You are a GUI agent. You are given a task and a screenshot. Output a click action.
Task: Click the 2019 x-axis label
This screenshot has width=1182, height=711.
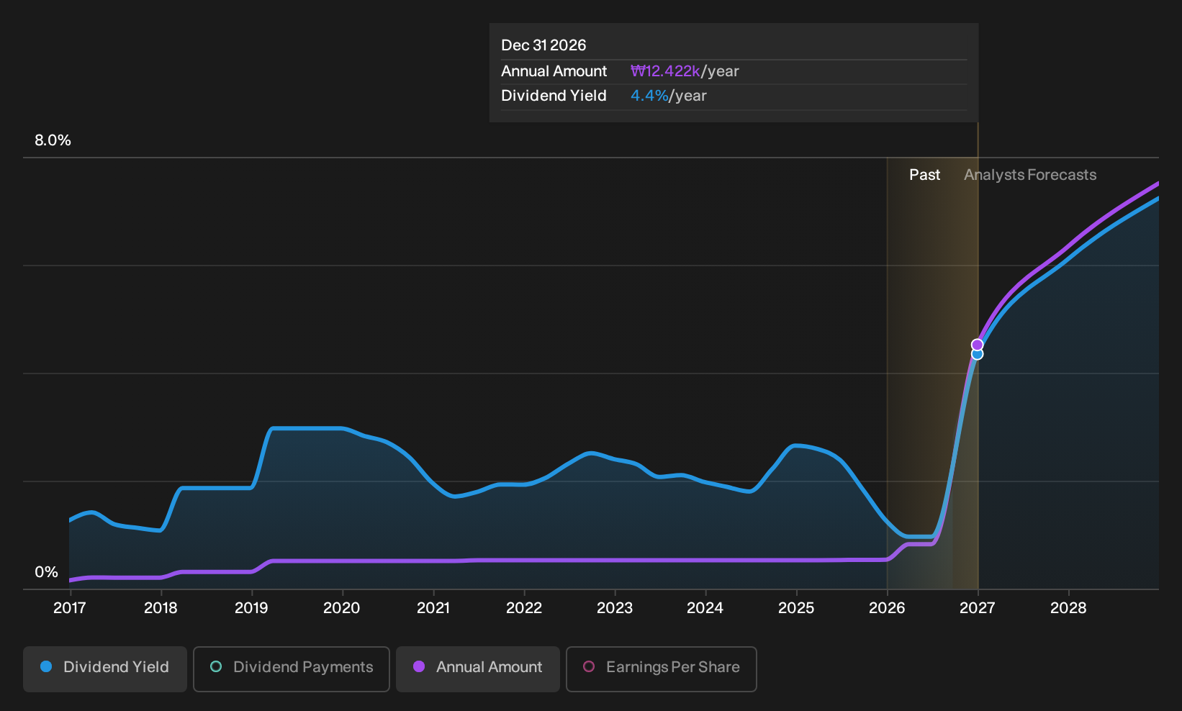[251, 608]
